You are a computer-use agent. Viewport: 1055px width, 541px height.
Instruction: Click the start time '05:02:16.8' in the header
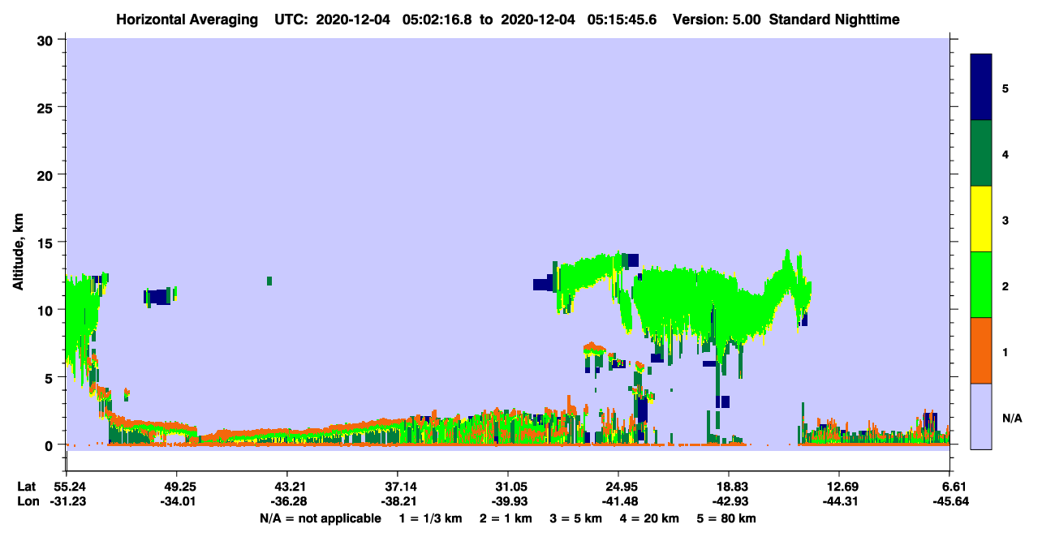(x=439, y=19)
